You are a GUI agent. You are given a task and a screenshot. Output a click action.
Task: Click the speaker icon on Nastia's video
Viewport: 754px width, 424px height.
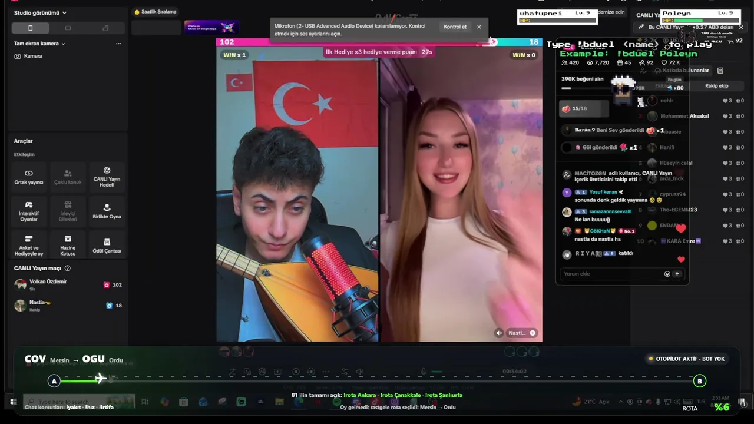[x=499, y=333]
